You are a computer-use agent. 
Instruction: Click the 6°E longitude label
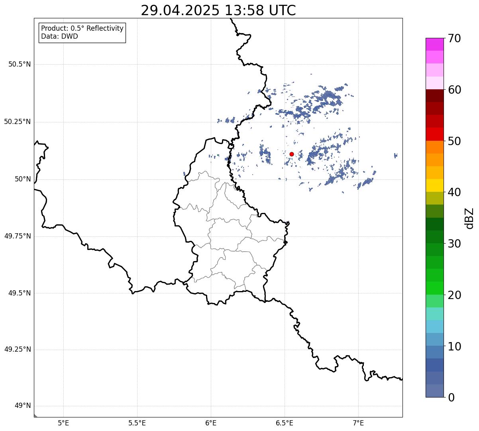tap(211, 423)
